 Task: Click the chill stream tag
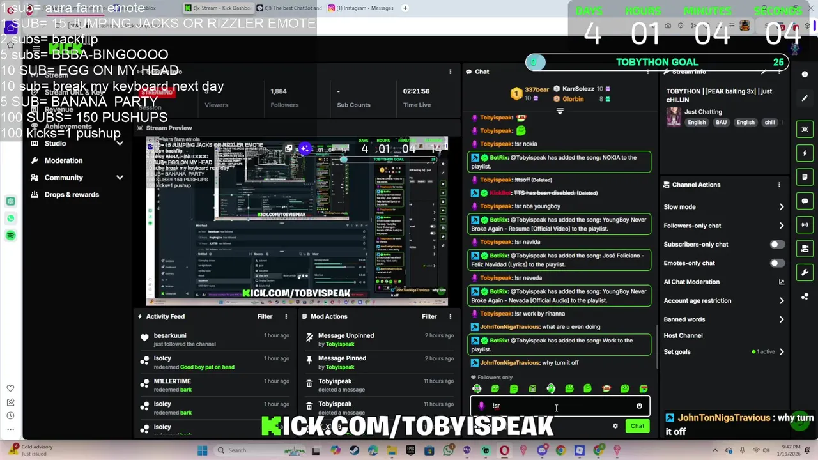(769, 123)
